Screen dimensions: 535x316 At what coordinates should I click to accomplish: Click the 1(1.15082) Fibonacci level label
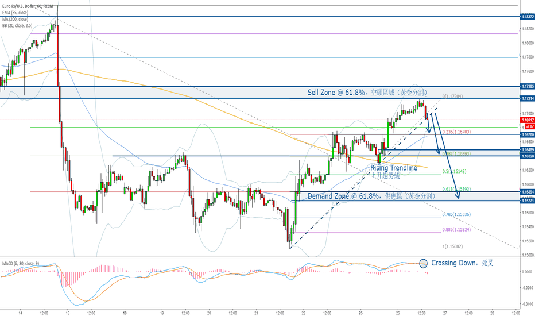click(x=453, y=246)
